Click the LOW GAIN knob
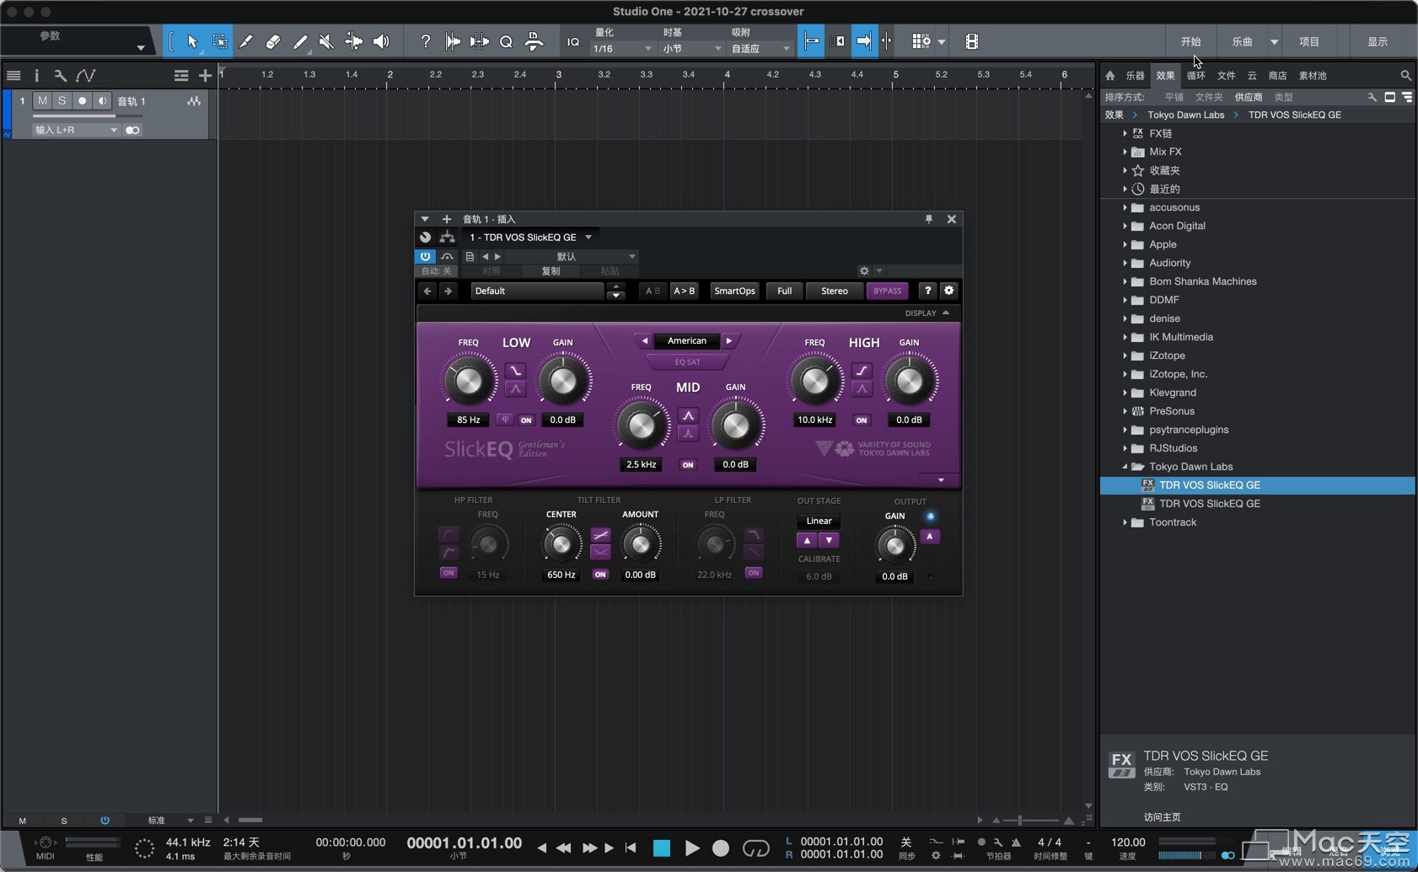 click(x=563, y=381)
